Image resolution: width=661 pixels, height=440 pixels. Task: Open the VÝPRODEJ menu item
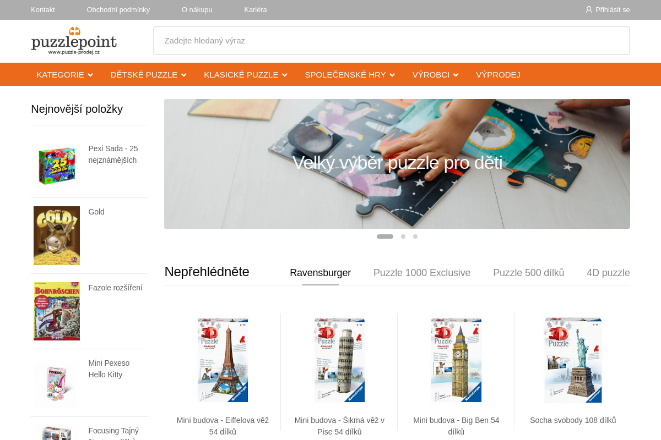pos(498,74)
